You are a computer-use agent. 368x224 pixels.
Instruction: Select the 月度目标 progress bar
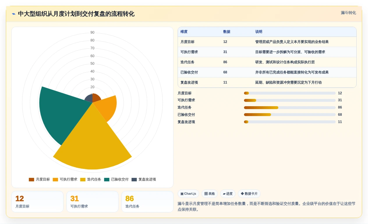290,93
